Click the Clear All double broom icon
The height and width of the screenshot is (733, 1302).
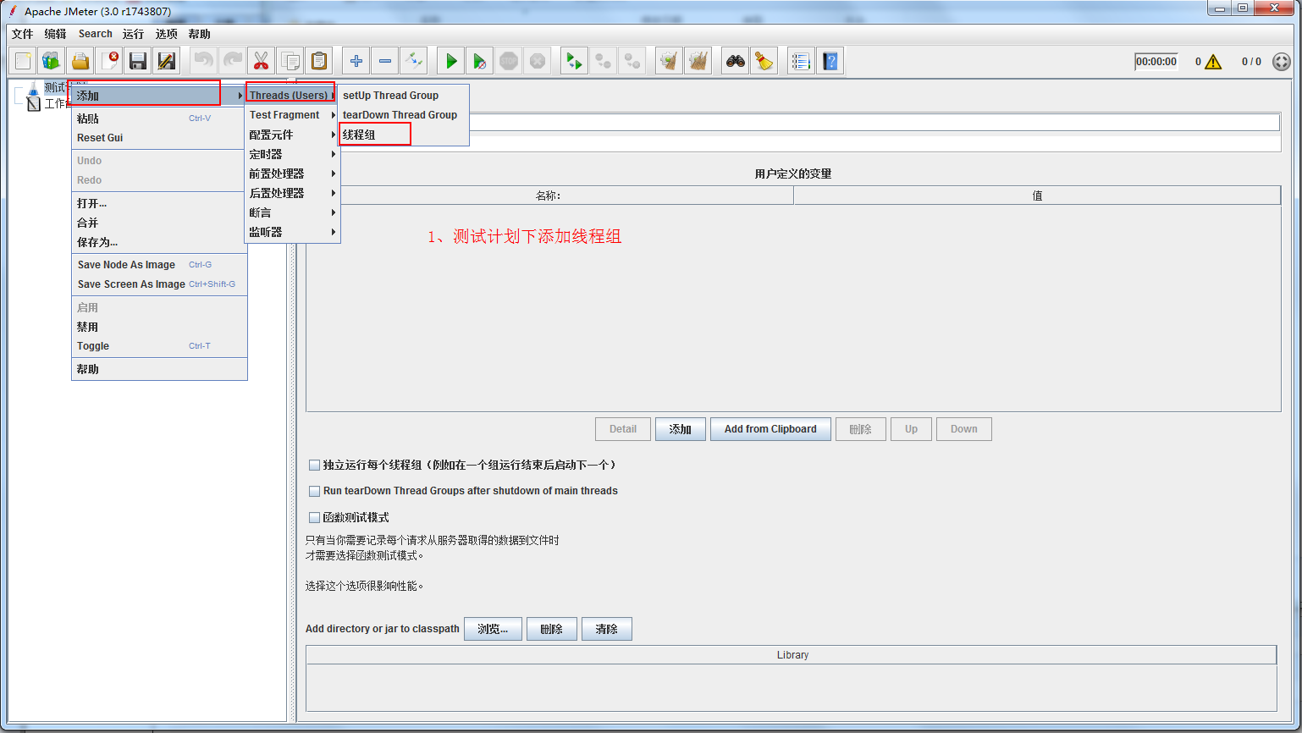tap(698, 61)
